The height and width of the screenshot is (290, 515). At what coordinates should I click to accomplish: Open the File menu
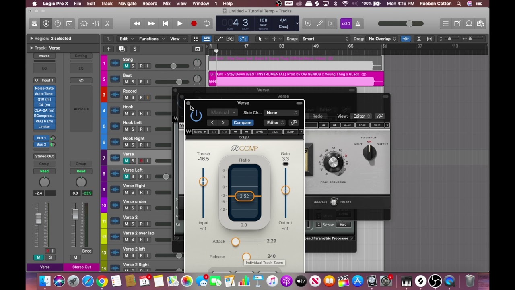tap(77, 4)
